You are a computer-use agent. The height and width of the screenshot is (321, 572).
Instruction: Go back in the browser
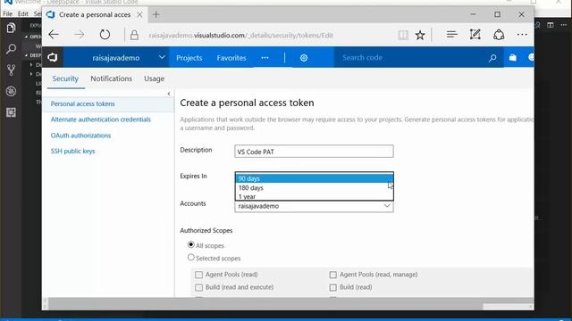54,35
